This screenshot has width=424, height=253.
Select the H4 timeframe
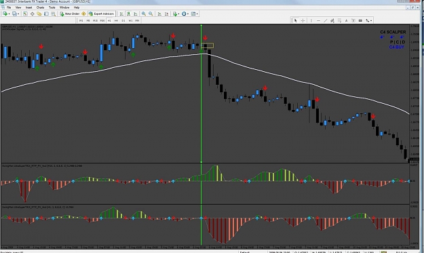[116, 20]
